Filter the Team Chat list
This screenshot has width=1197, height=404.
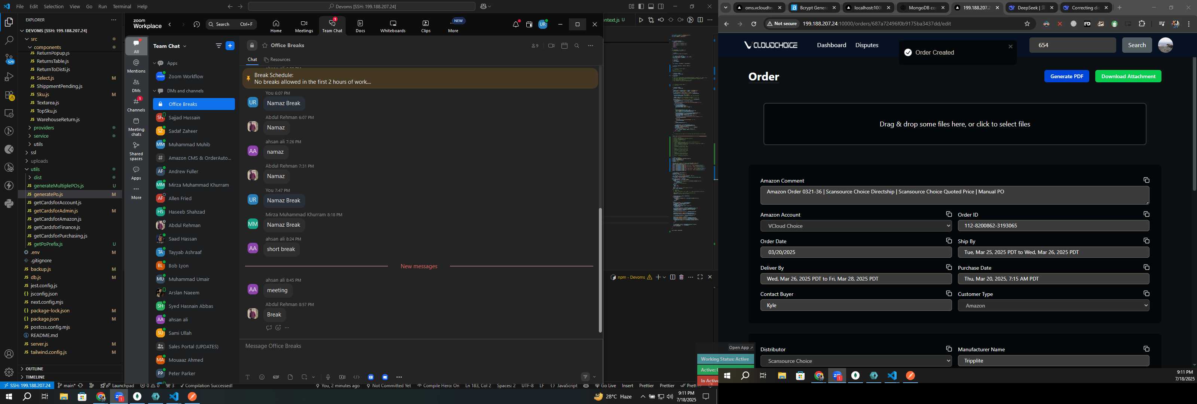tap(218, 46)
